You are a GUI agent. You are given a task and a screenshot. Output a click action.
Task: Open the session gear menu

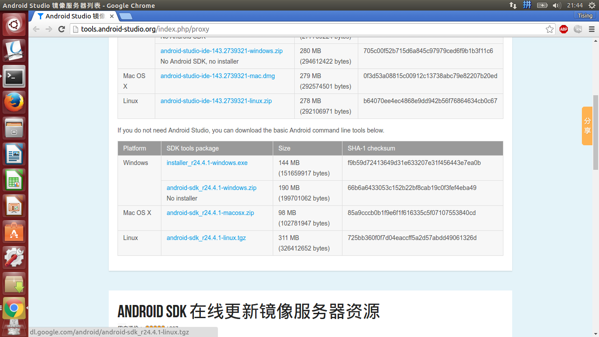[592, 5]
